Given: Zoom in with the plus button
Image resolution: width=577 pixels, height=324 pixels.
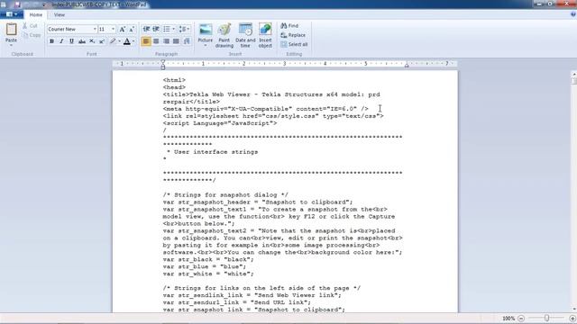Looking at the screenshot, I should point(572,319).
